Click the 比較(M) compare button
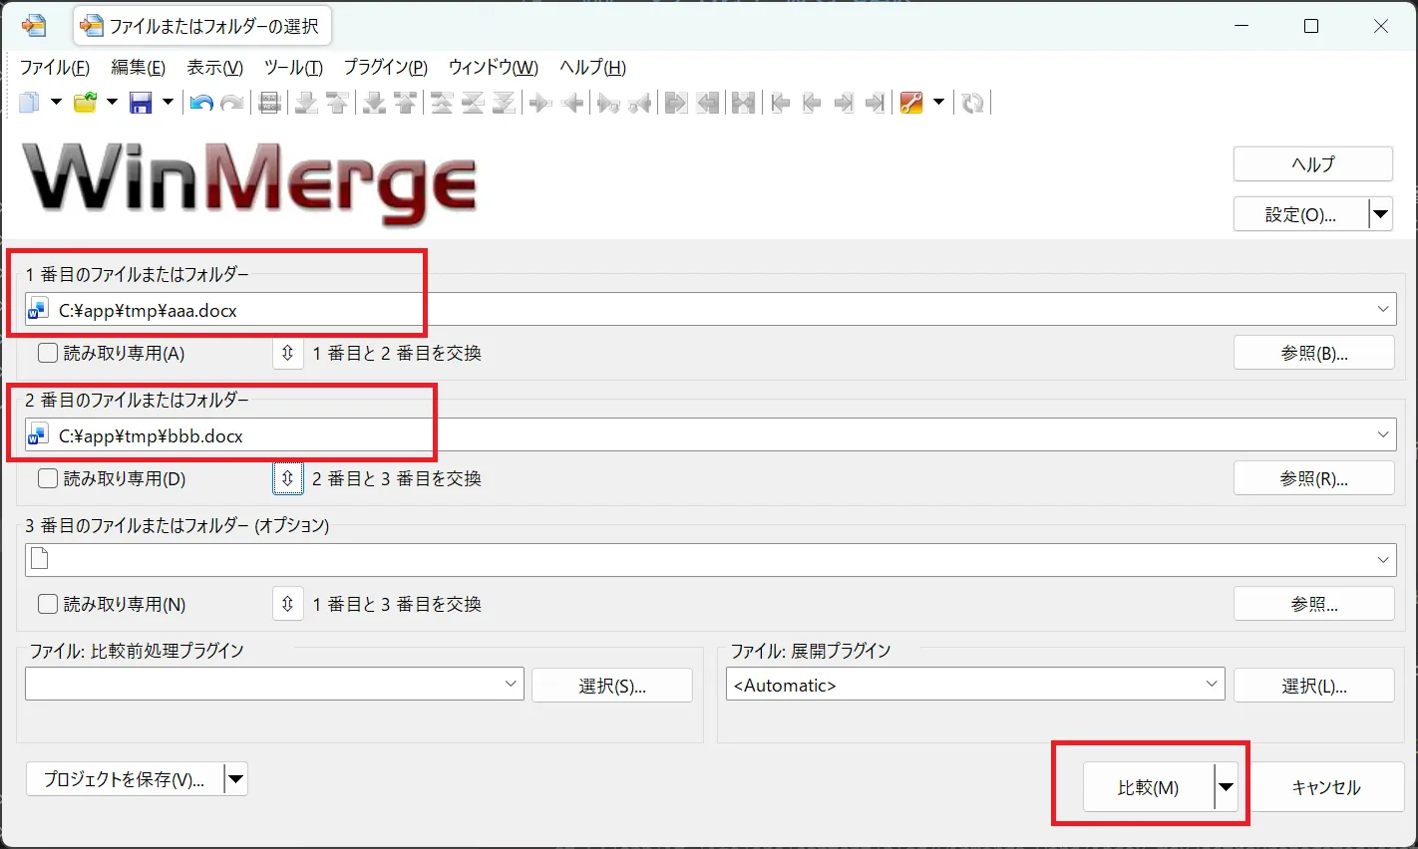Screen dimensions: 1418x849 [x=1149, y=787]
